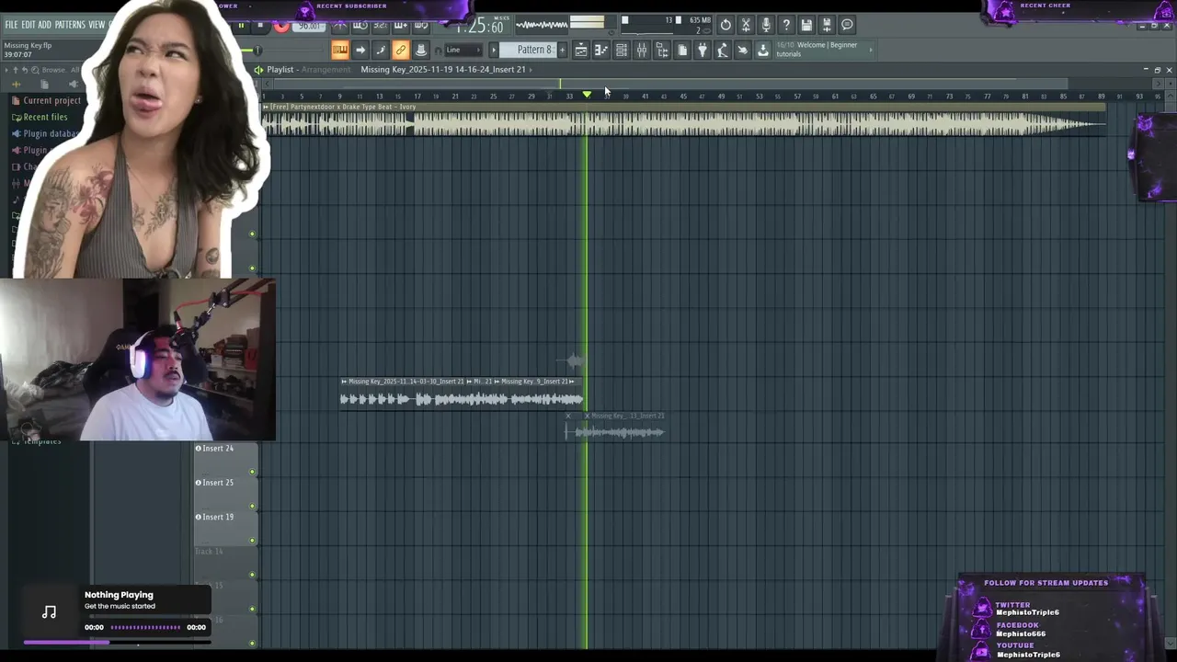Open the VIEW menu
The height and width of the screenshot is (662, 1177).
coord(97,25)
